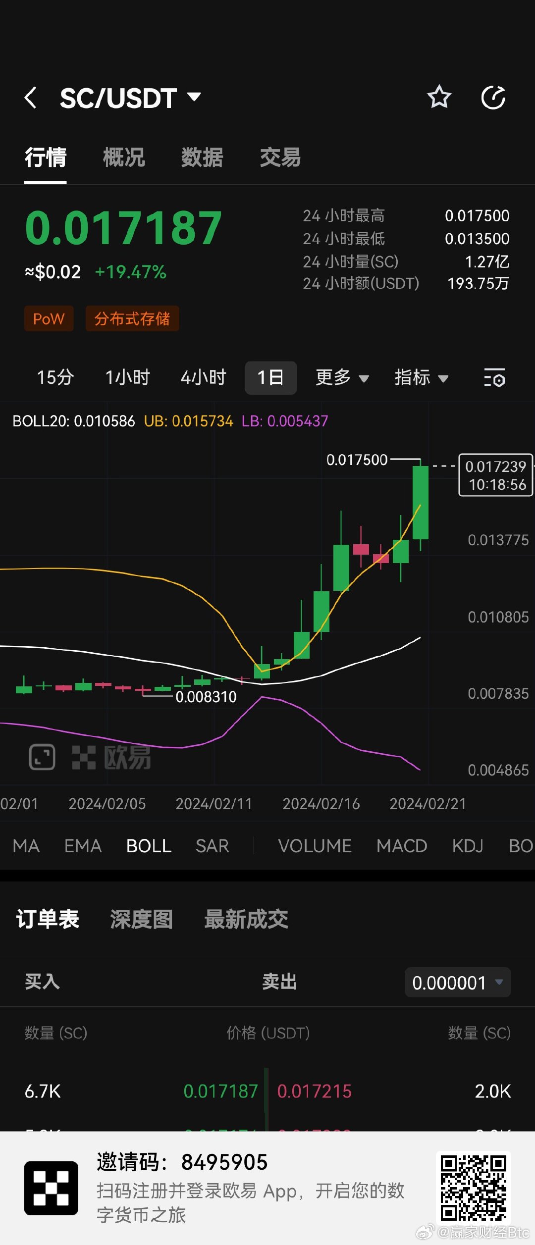Switch to the 概况 tab

[x=124, y=158]
